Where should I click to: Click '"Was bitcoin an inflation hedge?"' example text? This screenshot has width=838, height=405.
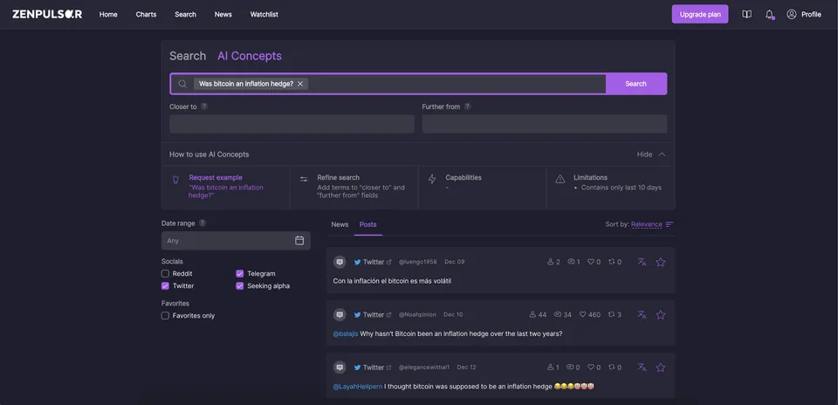coord(226,191)
